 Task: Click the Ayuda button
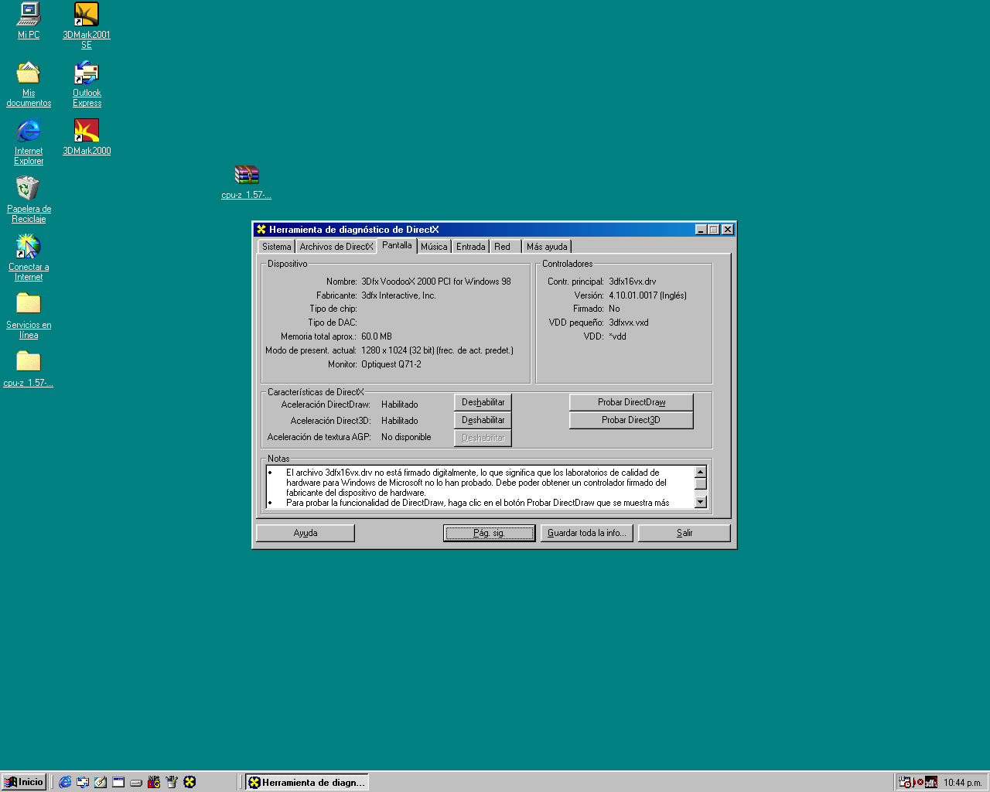[x=306, y=533]
